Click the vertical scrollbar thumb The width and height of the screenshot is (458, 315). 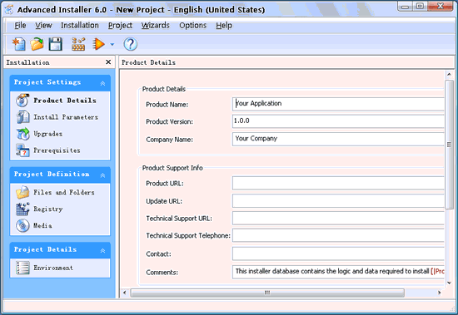[449, 145]
